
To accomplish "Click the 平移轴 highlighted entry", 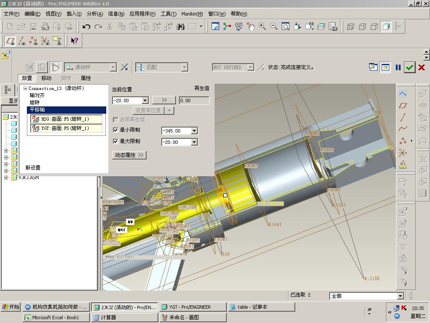I will (x=67, y=110).
